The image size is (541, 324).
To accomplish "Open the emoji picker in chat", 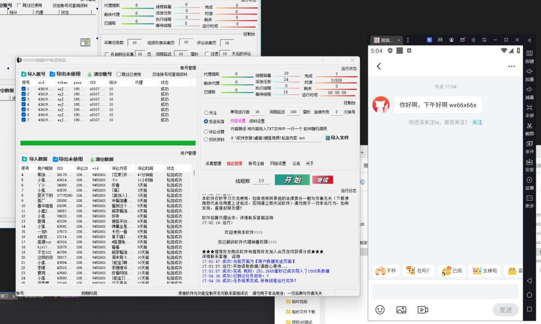I will click(380, 309).
